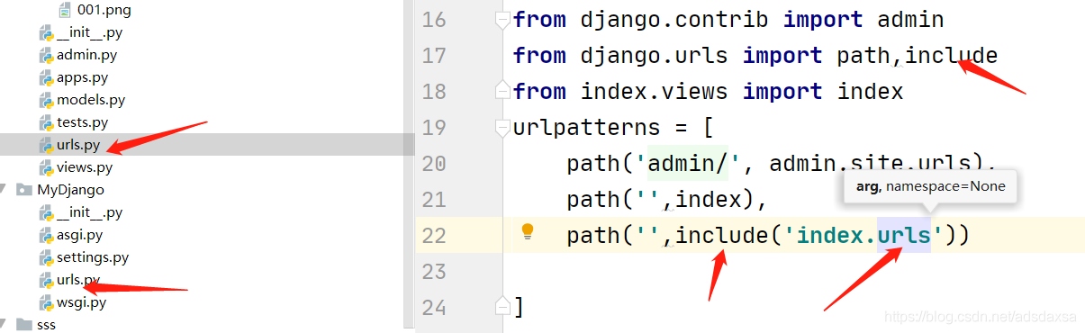Select the admin.py file icon
The width and height of the screenshot is (1085, 333).
47,55
